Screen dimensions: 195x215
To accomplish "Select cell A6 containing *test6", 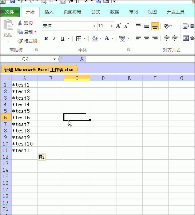I will 24,118.
